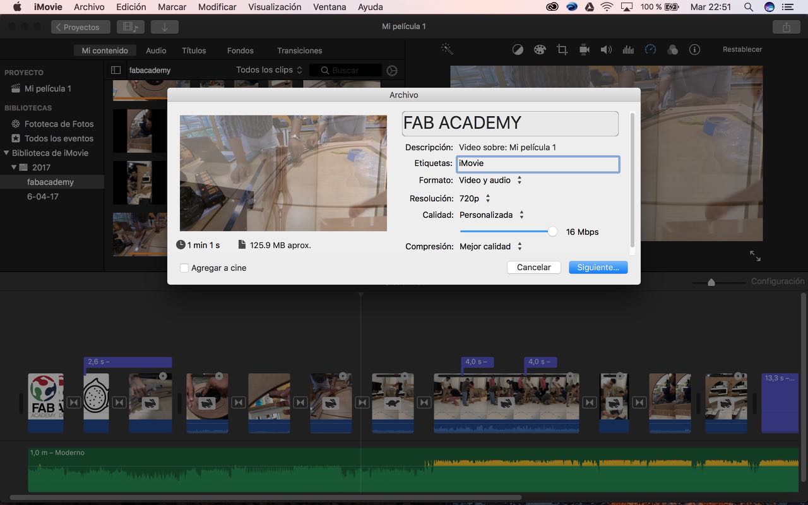Open the stabilization camera tool
The image size is (808, 505).
[x=584, y=49]
